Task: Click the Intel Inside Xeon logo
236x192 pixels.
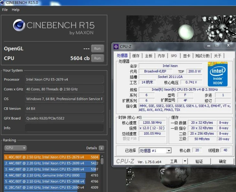Action: [218, 74]
